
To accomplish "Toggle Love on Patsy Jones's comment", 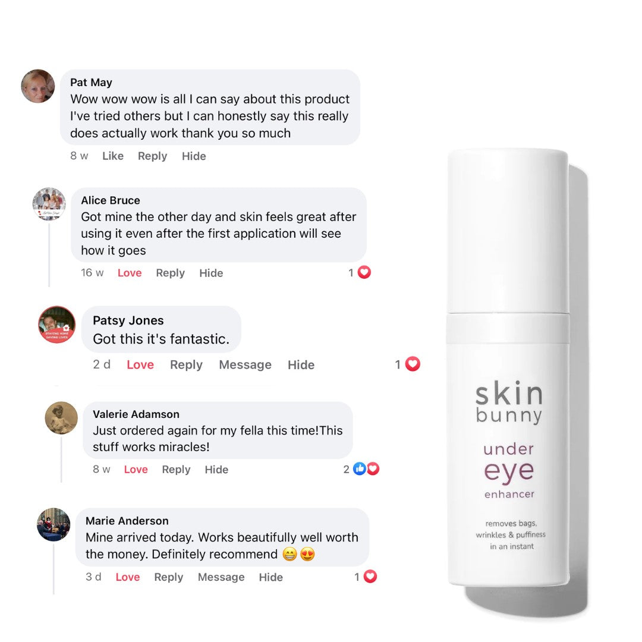I will pos(140,365).
